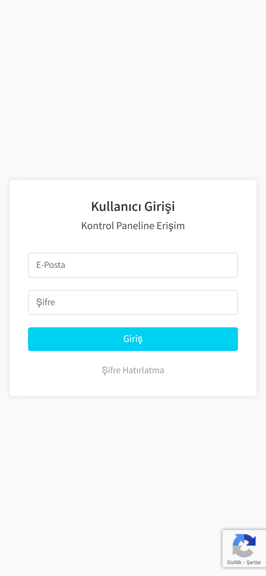Click inside the E-Posta email field
This screenshot has width=266, height=576.
pos(133,265)
